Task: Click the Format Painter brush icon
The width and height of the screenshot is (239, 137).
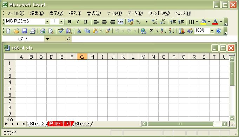Action: [108, 31]
